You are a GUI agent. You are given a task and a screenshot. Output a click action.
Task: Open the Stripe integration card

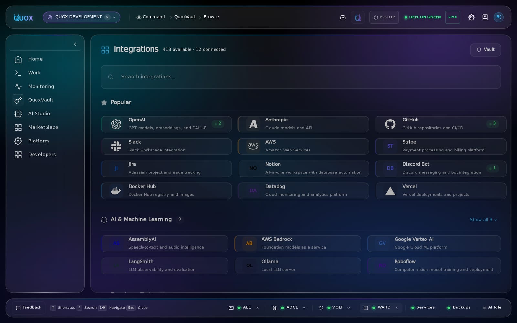point(440,146)
